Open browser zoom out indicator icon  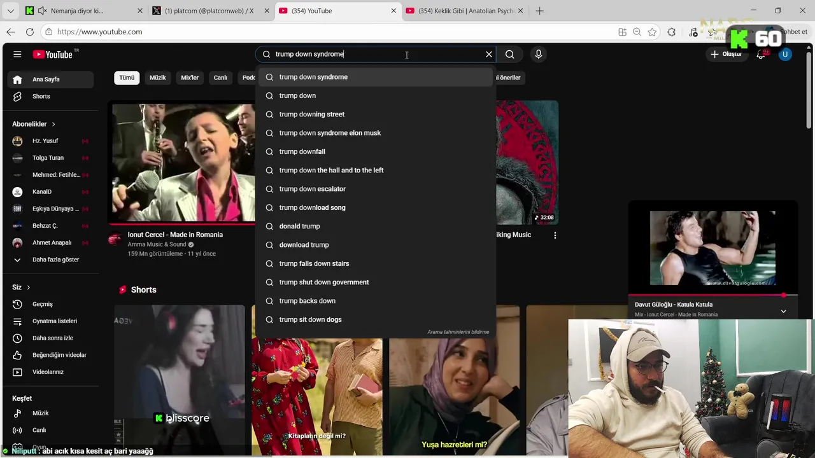[637, 32]
